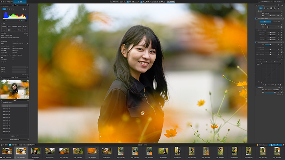
Task: Select the first filmstrip thumbnail
Action: point(7,151)
